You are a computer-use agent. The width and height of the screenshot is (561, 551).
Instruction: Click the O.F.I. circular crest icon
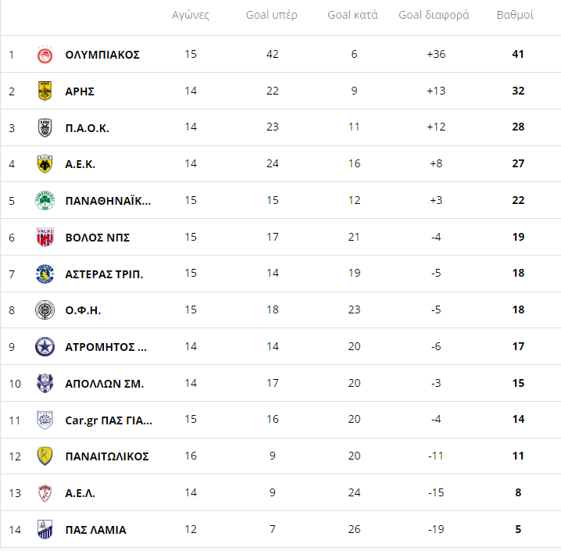click(x=45, y=309)
